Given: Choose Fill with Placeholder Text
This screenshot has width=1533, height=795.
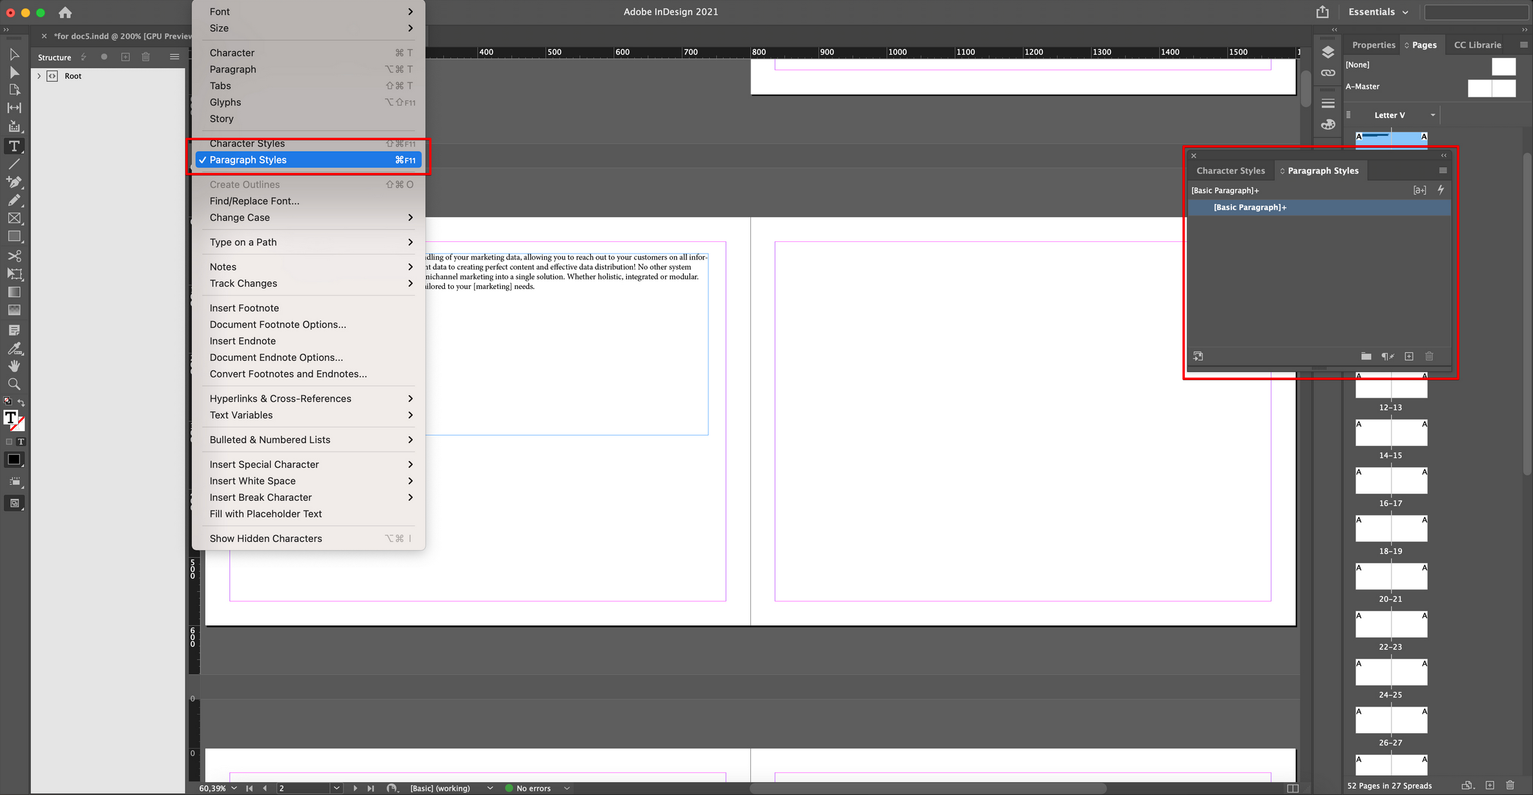Looking at the screenshot, I should click(265, 514).
